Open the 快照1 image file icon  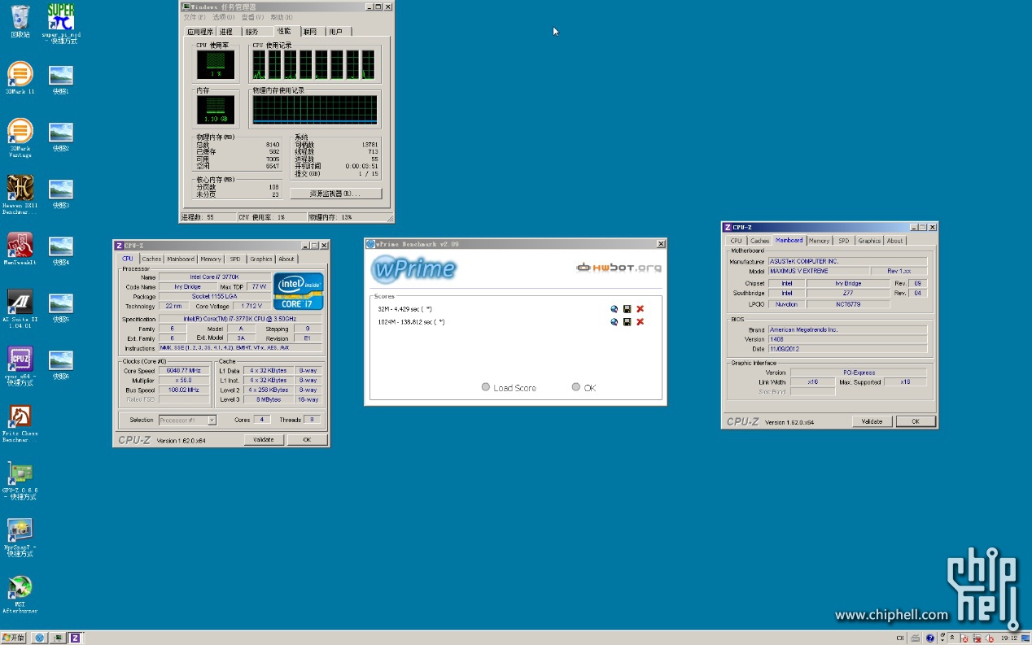[x=61, y=78]
